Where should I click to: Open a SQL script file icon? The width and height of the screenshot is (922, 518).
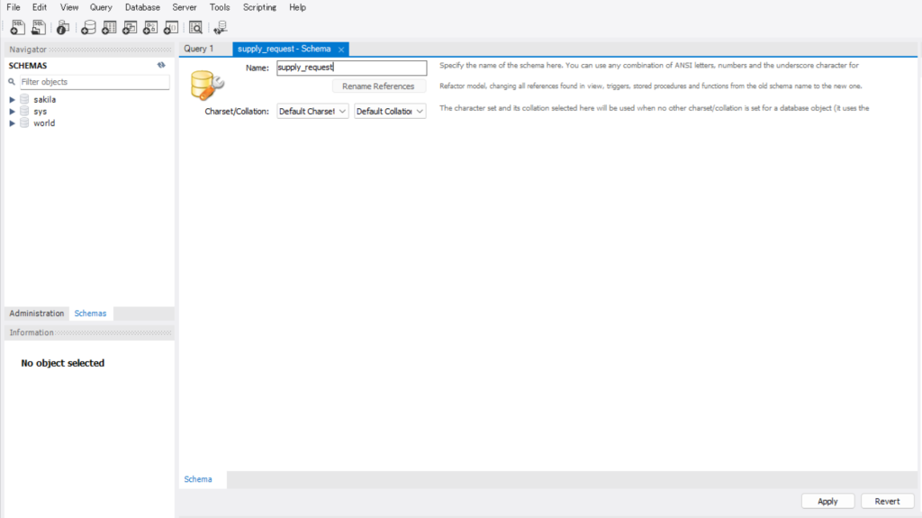(x=39, y=27)
